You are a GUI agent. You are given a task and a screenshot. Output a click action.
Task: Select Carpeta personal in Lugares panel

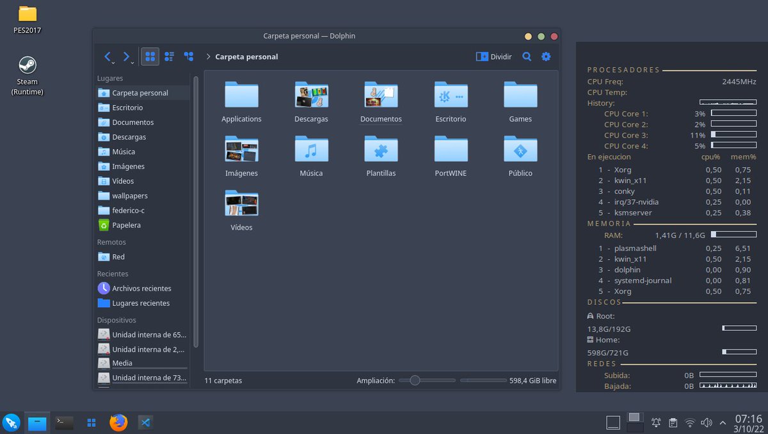pos(142,93)
